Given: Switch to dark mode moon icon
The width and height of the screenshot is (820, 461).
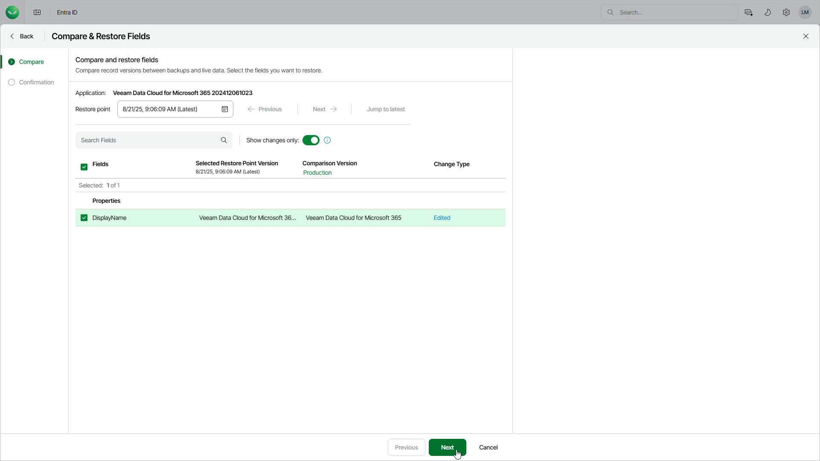Looking at the screenshot, I should click(768, 12).
